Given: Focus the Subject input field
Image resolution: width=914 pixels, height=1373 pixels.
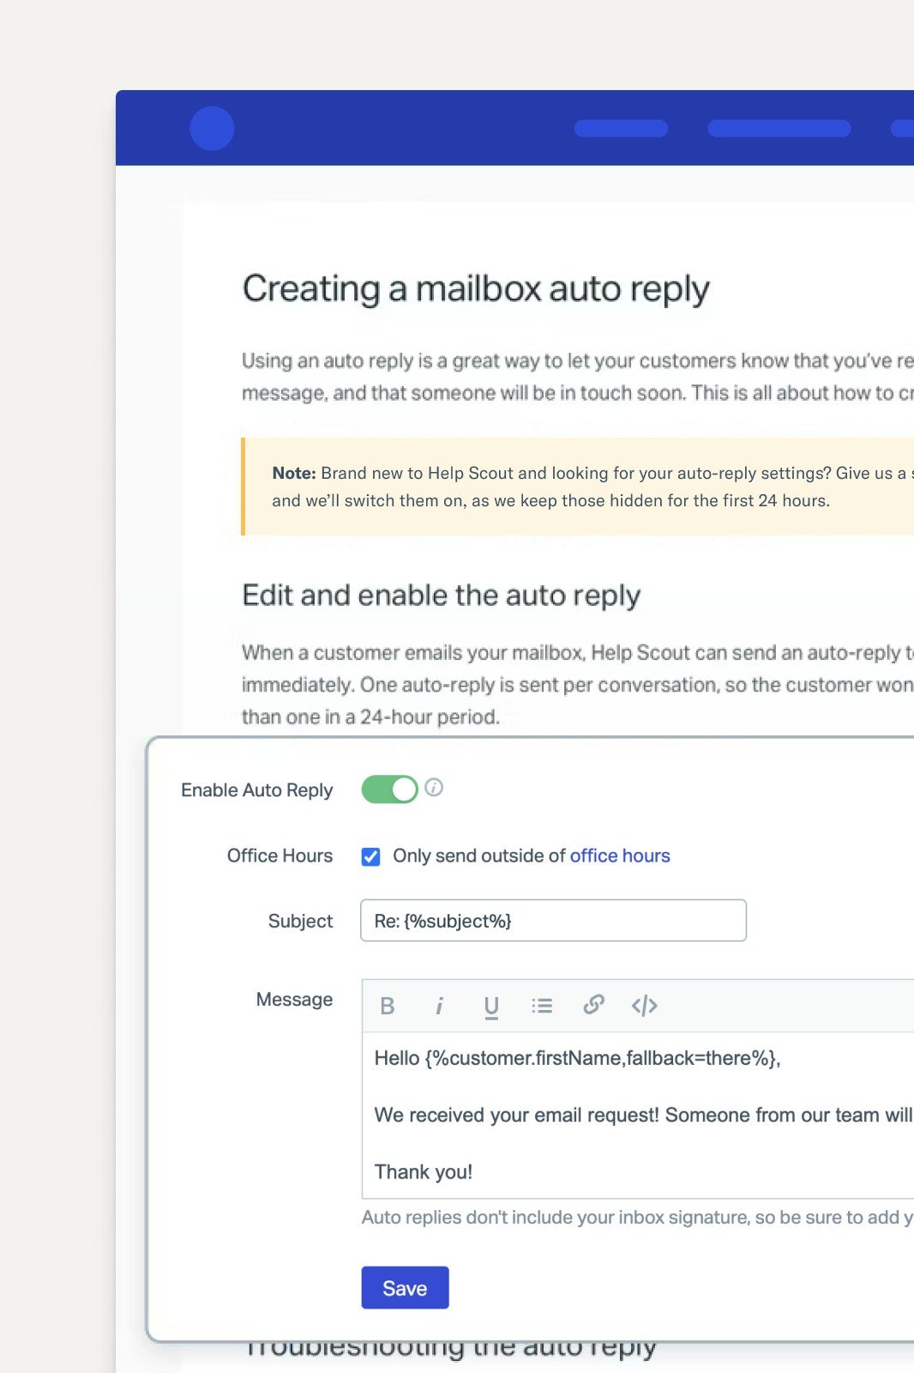Looking at the screenshot, I should tap(553, 921).
